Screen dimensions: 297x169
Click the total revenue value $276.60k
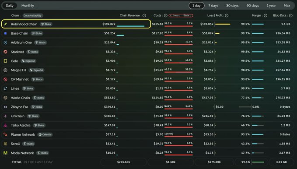coord(123,162)
